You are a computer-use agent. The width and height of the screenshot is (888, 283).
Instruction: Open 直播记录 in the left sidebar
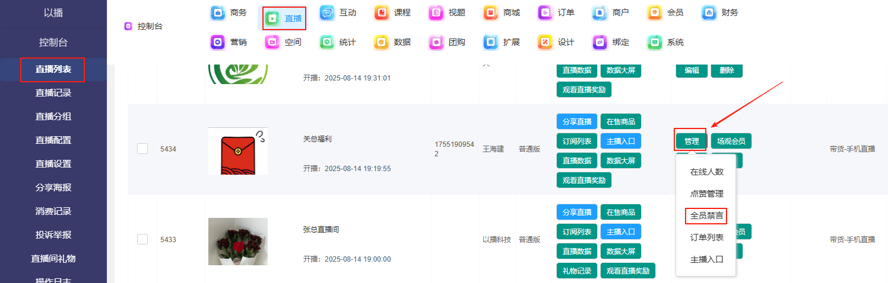53,93
